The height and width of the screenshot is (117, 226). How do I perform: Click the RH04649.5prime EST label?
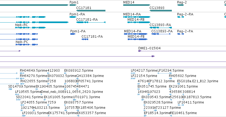(33, 71)
